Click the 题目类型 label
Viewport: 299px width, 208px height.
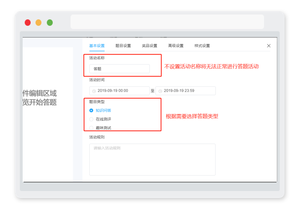(97, 102)
